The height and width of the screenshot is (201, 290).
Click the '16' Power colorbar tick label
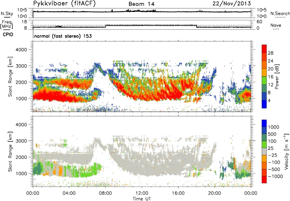(x=270, y=77)
